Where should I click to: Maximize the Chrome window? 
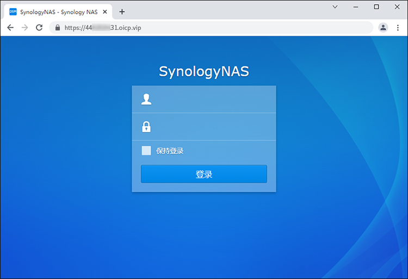click(376, 7)
